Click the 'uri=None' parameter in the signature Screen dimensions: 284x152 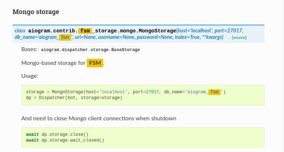[x=85, y=37]
